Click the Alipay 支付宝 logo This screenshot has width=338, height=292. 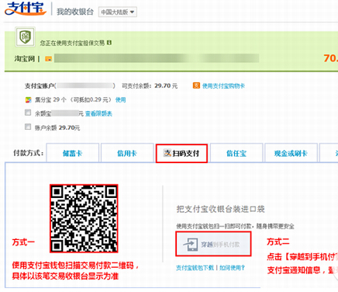click(26, 9)
